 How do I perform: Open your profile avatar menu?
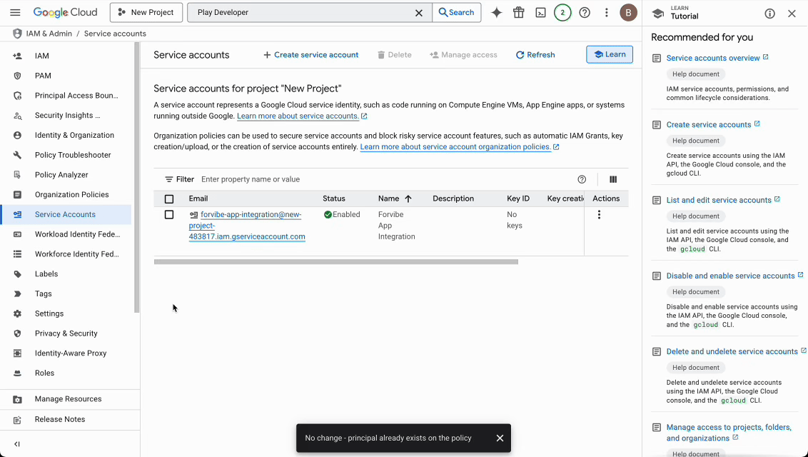(628, 12)
